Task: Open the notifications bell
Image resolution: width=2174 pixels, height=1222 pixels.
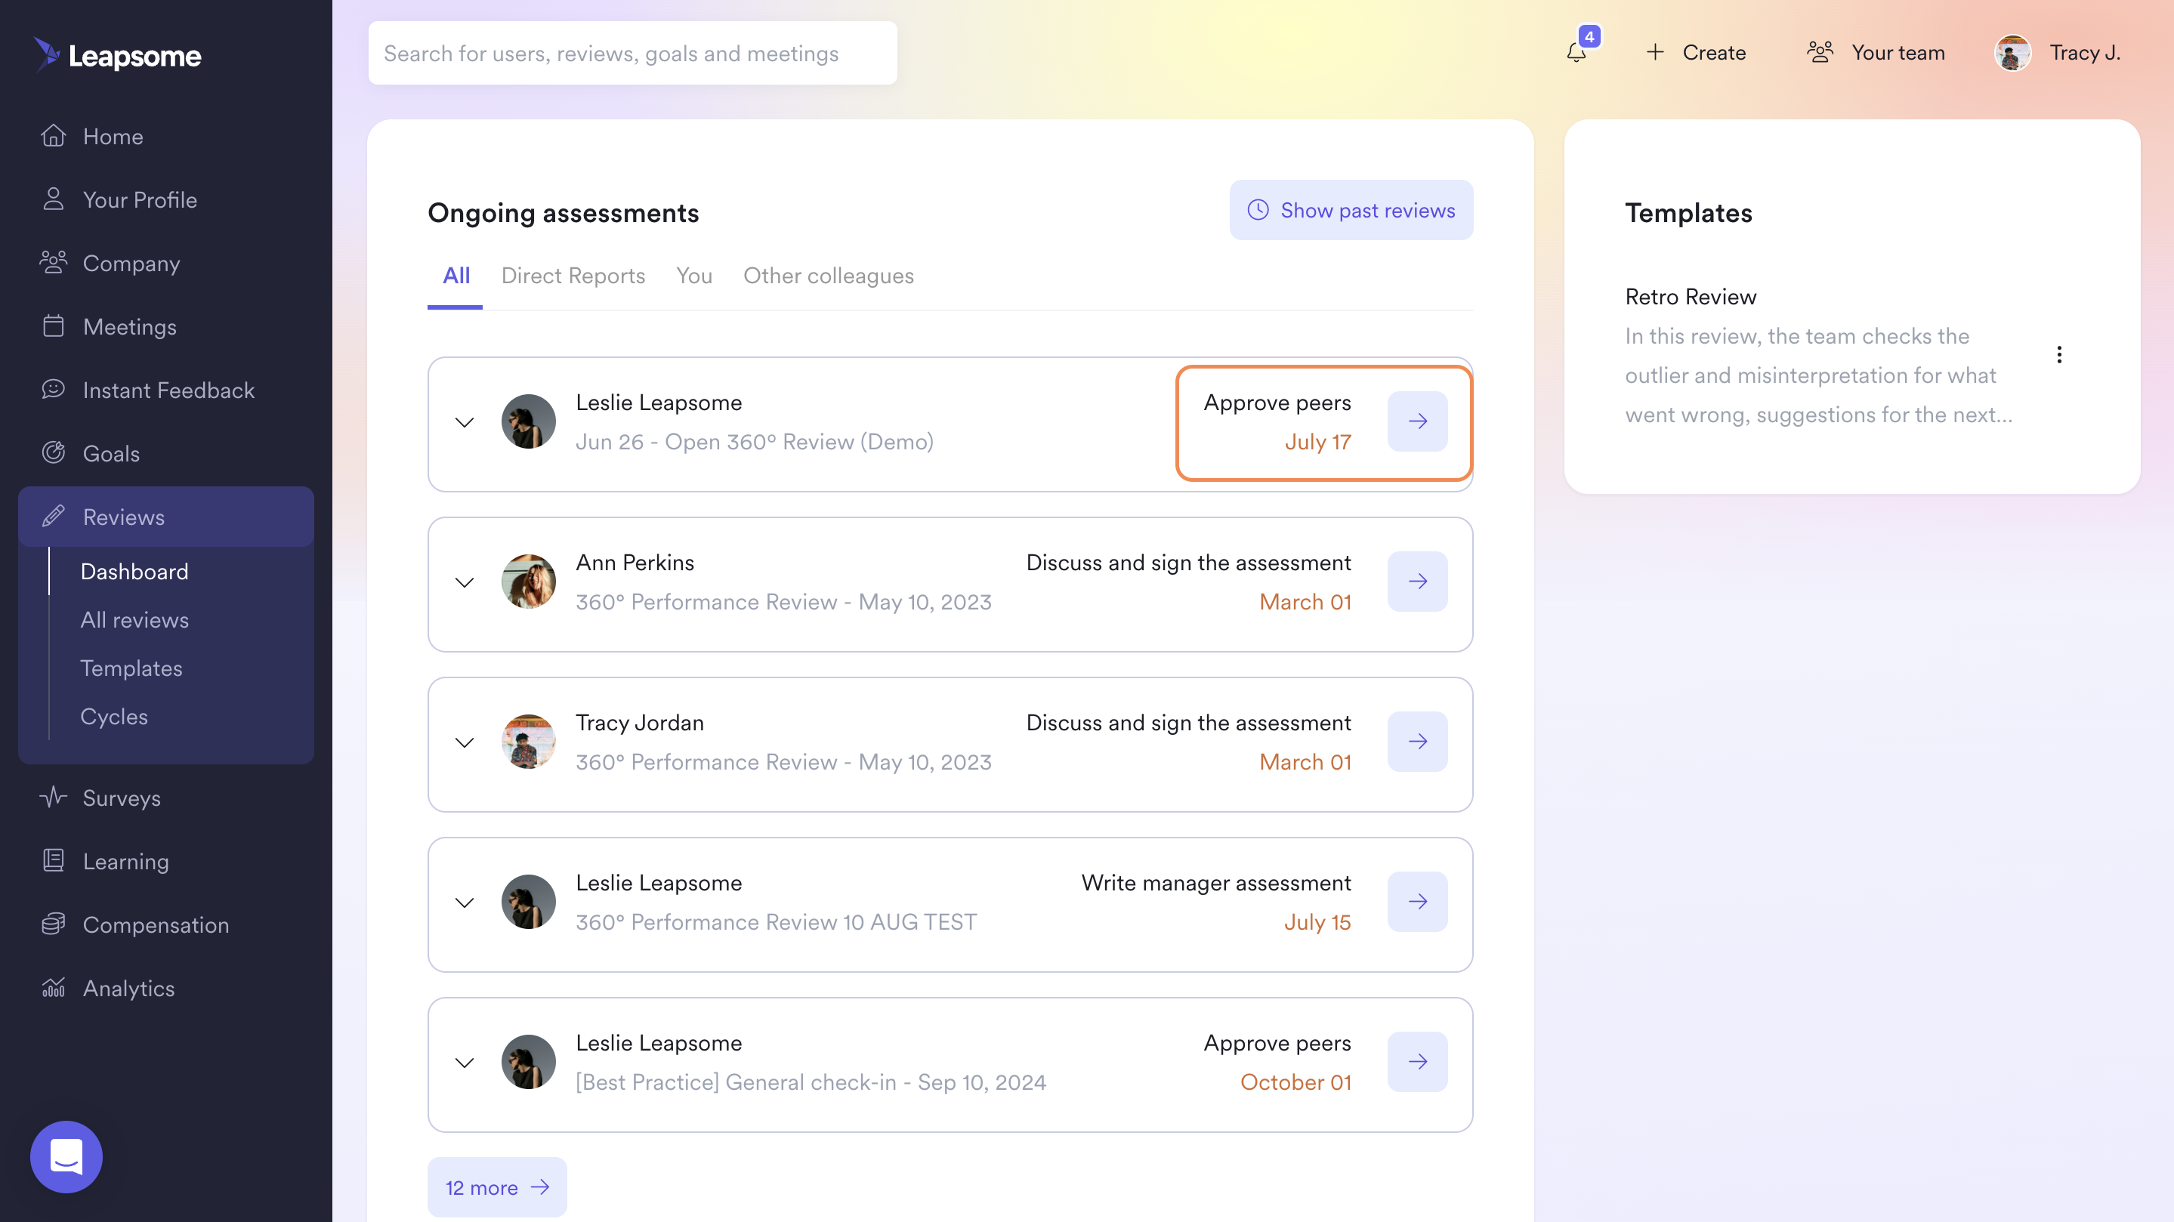Action: click(1576, 53)
